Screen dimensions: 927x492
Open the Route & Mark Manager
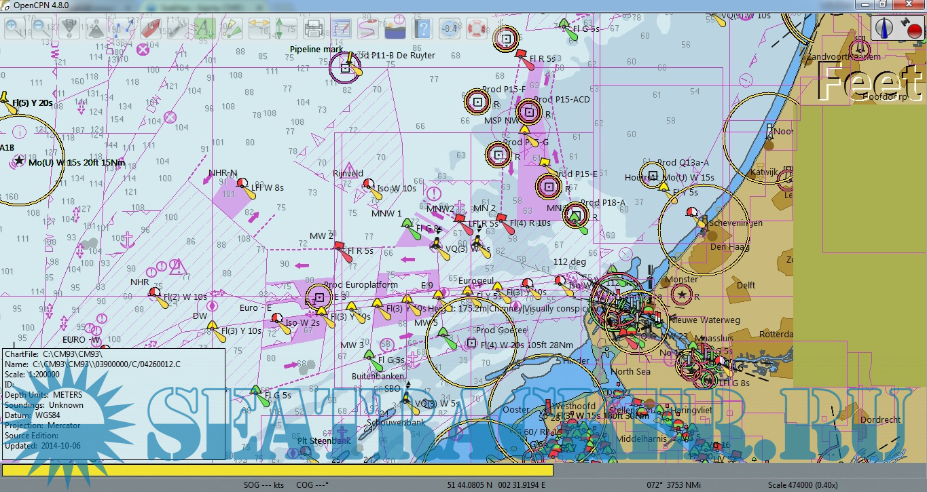click(340, 29)
